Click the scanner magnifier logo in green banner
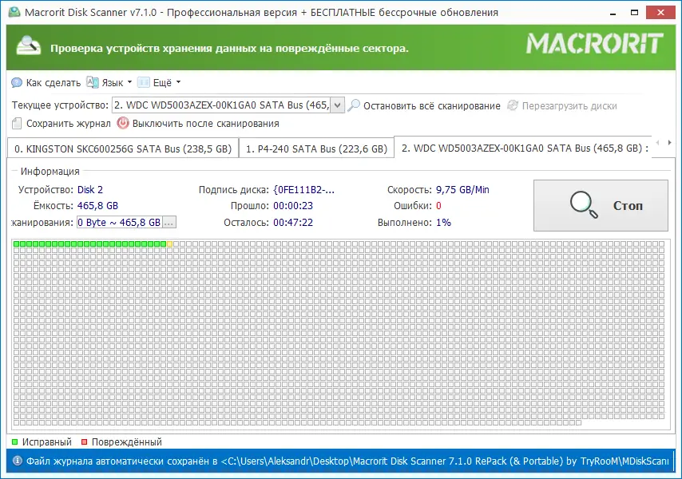Screen dimensions: 682x479 (x=29, y=46)
